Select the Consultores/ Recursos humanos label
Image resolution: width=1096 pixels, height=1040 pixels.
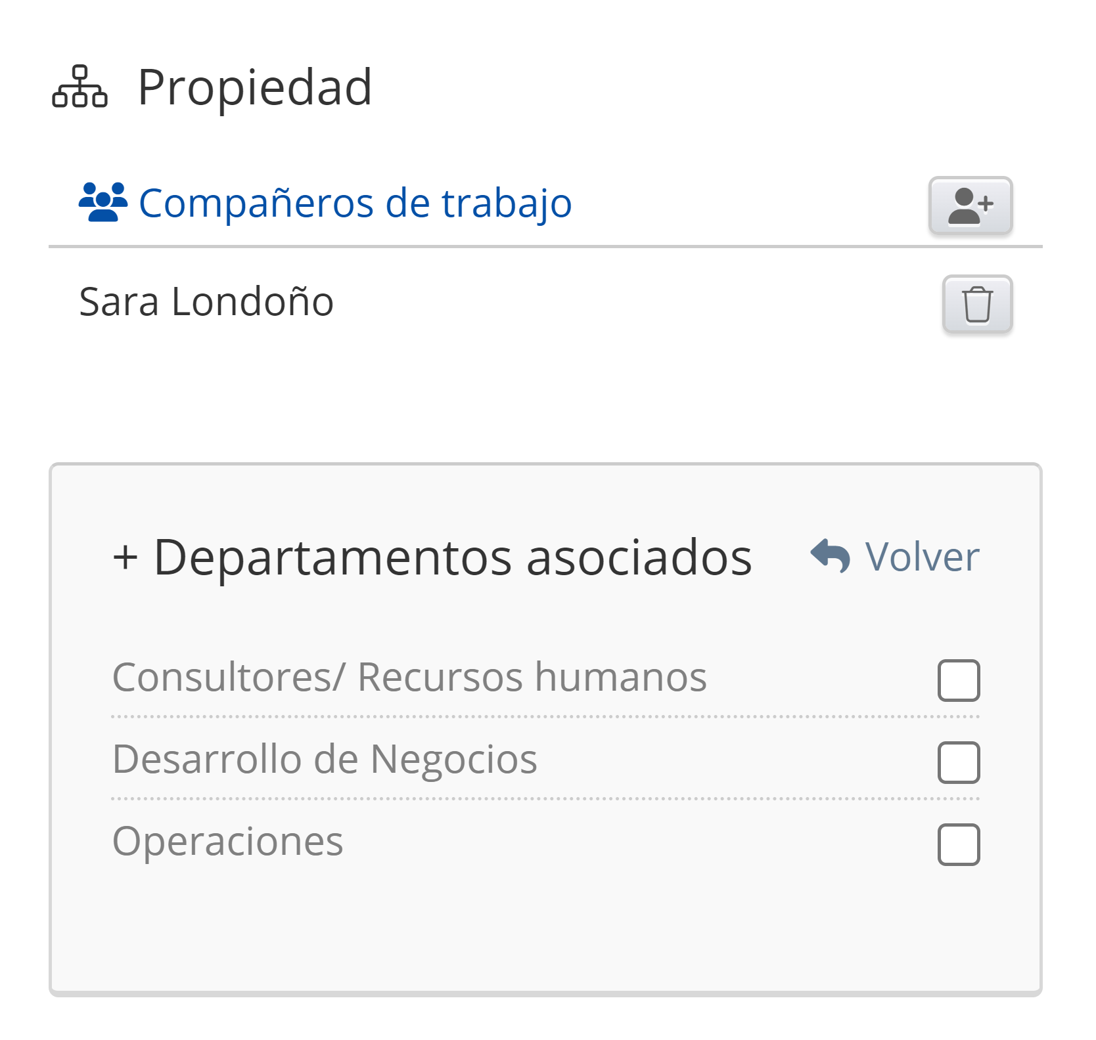click(409, 677)
